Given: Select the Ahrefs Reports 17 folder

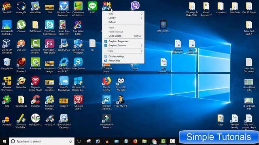Looking at the screenshot, I should tap(206, 9).
